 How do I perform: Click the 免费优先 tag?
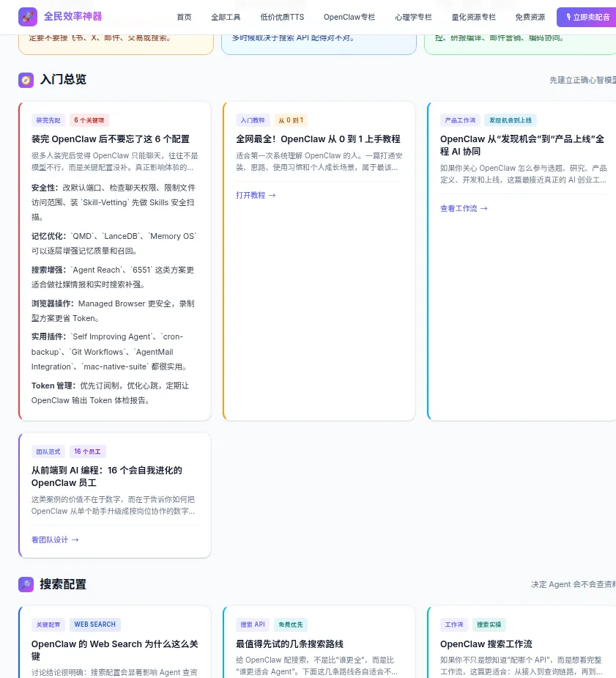coord(291,624)
